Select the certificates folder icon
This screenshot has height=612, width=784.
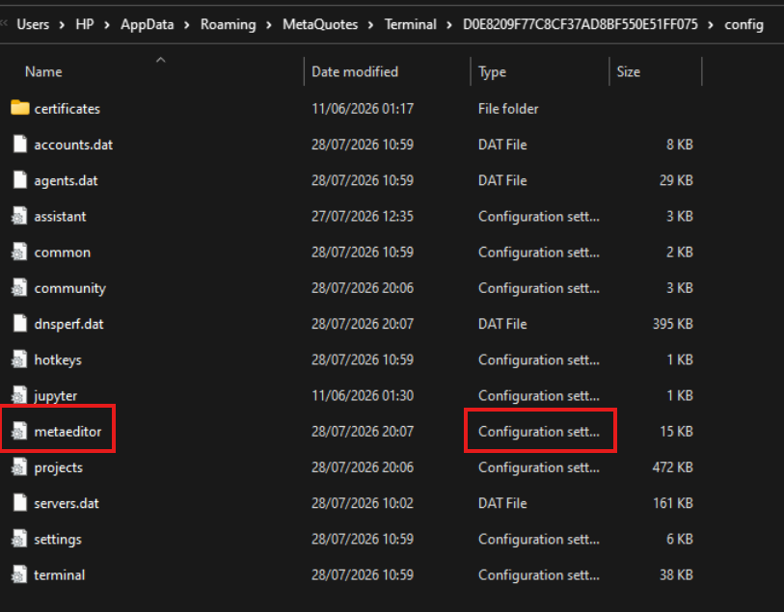(20, 108)
